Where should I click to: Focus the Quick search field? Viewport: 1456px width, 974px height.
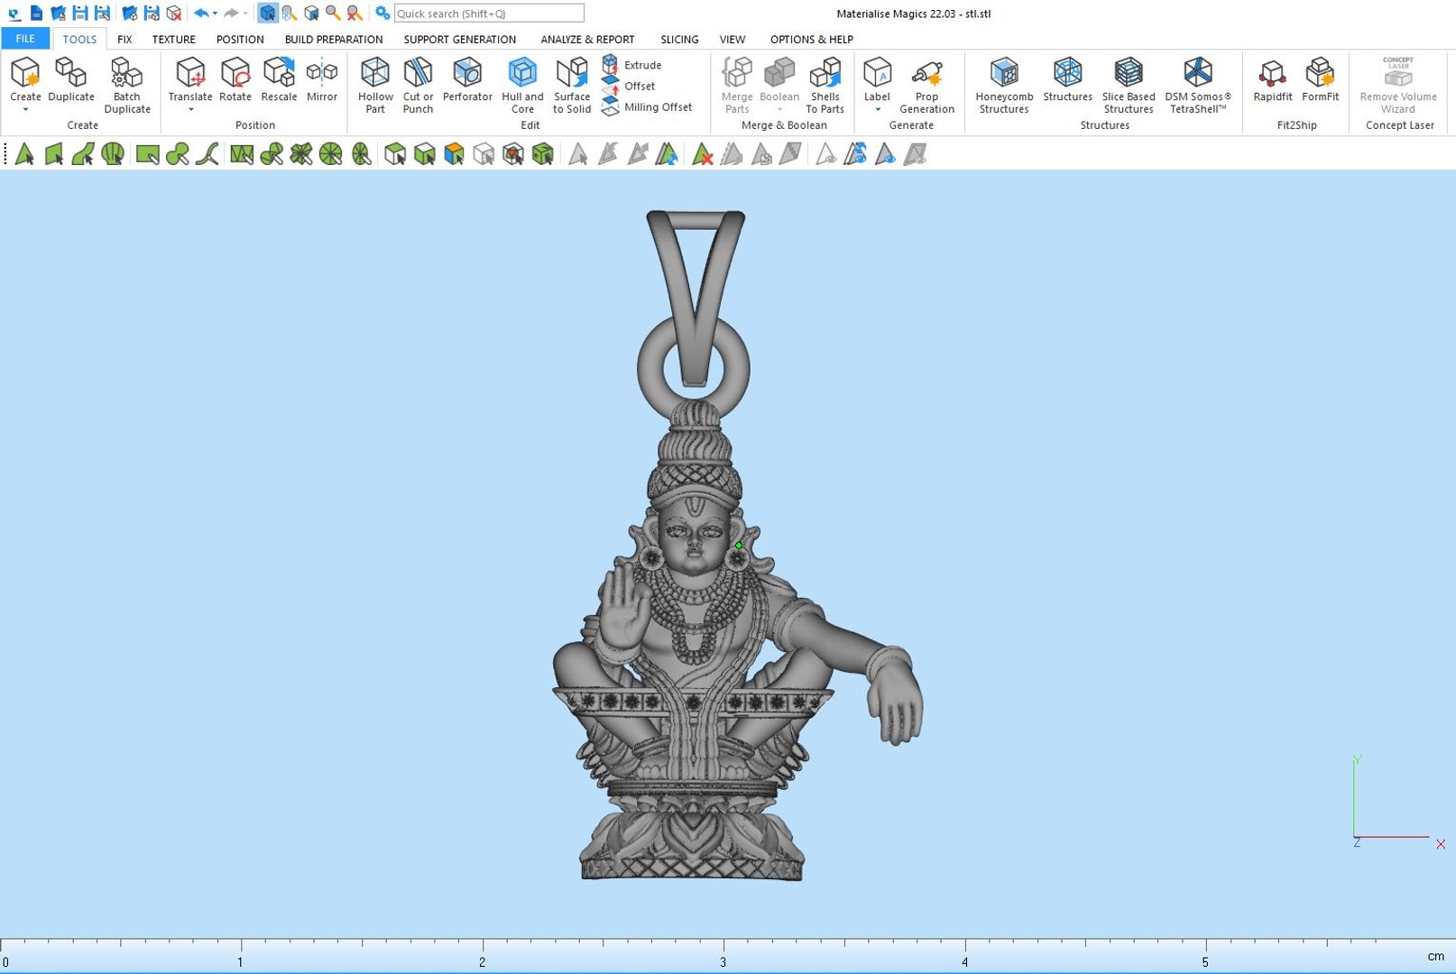489,14
